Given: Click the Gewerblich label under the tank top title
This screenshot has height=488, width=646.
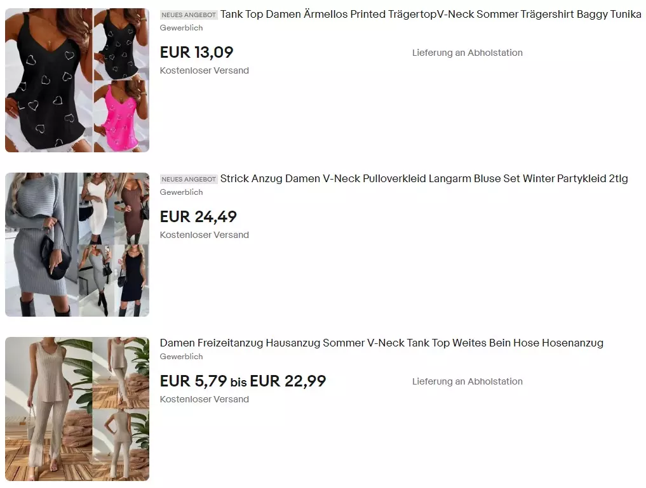Looking at the screenshot, I should (x=181, y=28).
